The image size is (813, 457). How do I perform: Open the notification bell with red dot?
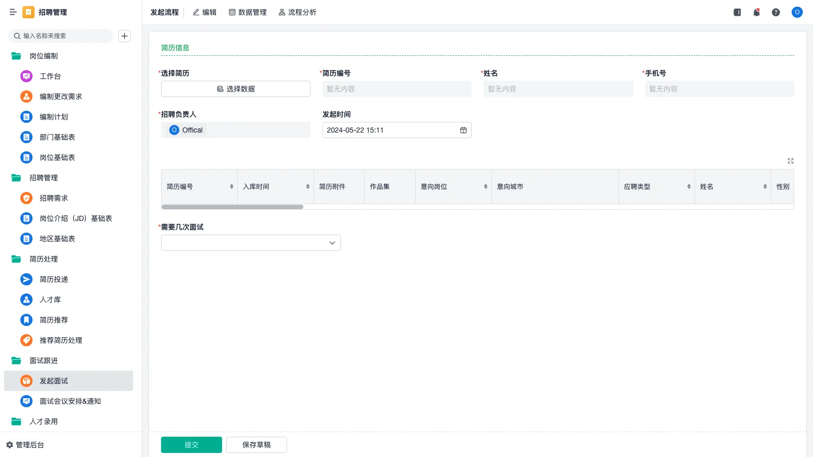click(x=756, y=12)
